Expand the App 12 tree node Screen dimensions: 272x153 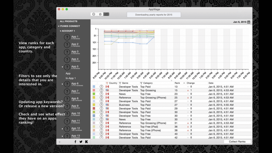(63, 129)
